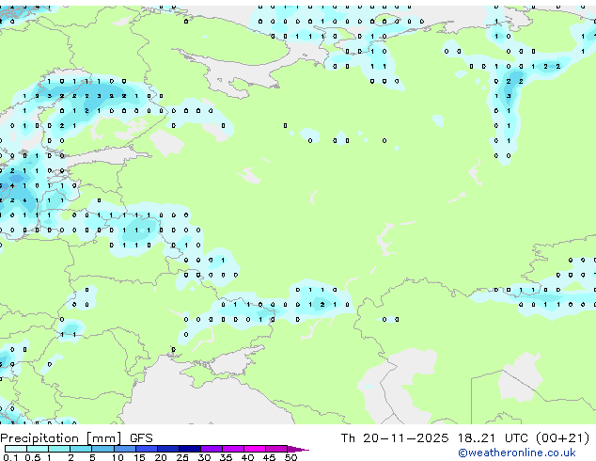
Task: Click the "(00+21)" forecast offset text
Action: [x=562, y=438]
